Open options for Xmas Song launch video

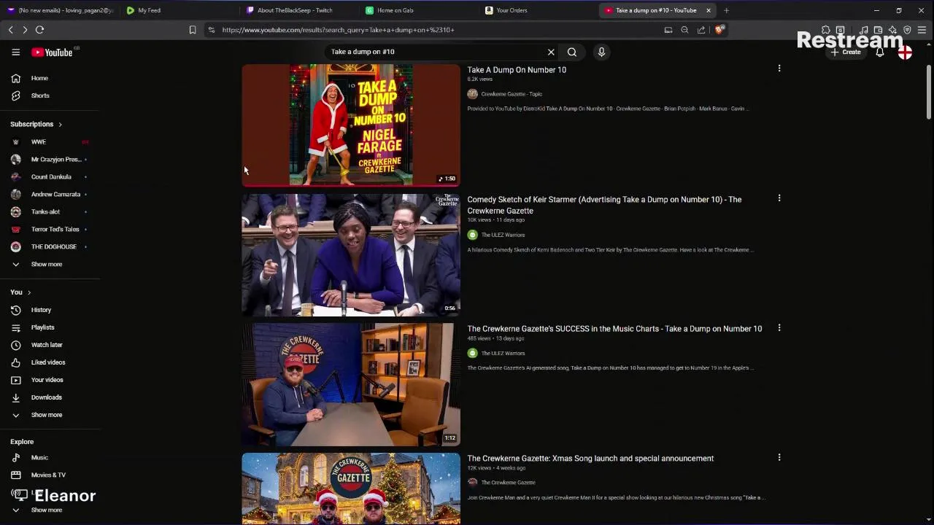pos(779,458)
